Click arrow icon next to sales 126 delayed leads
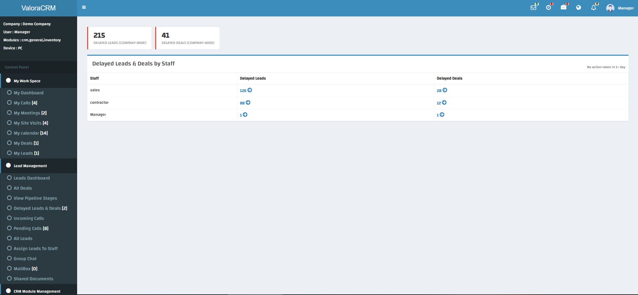638x295 pixels. coord(250,90)
